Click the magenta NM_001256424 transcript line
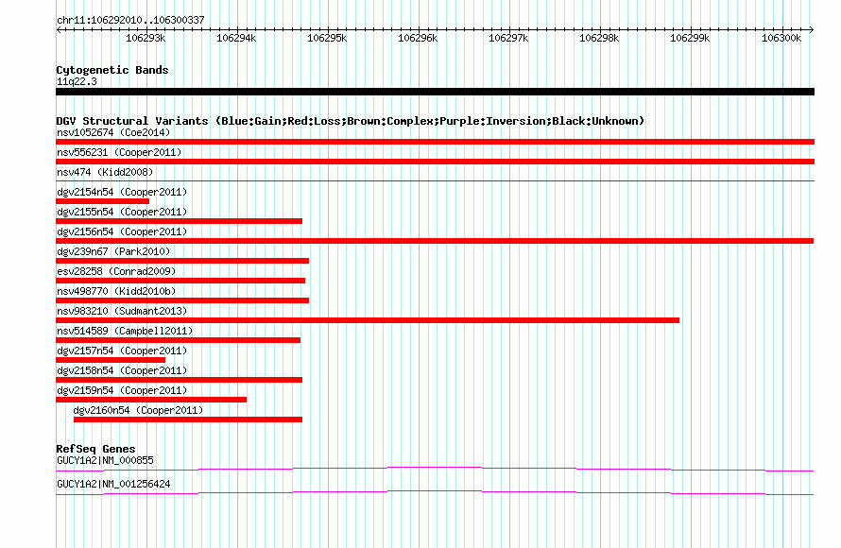The width and height of the screenshot is (841, 548). pyautogui.click(x=435, y=493)
